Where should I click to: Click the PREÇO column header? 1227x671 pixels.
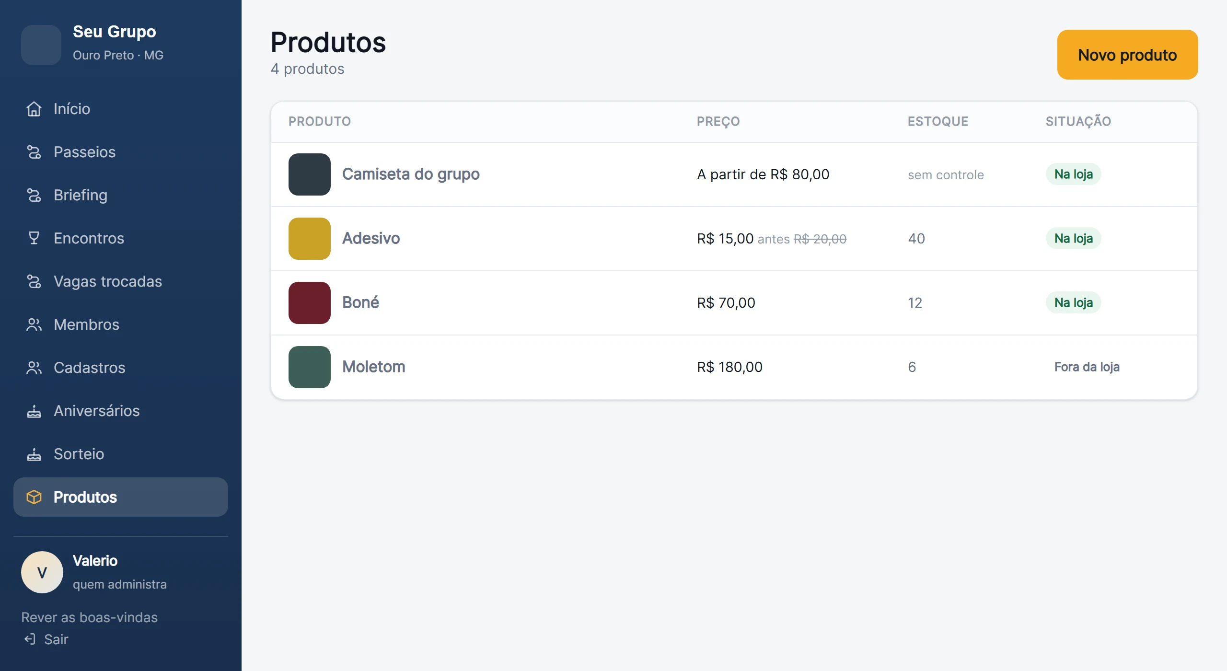718,121
